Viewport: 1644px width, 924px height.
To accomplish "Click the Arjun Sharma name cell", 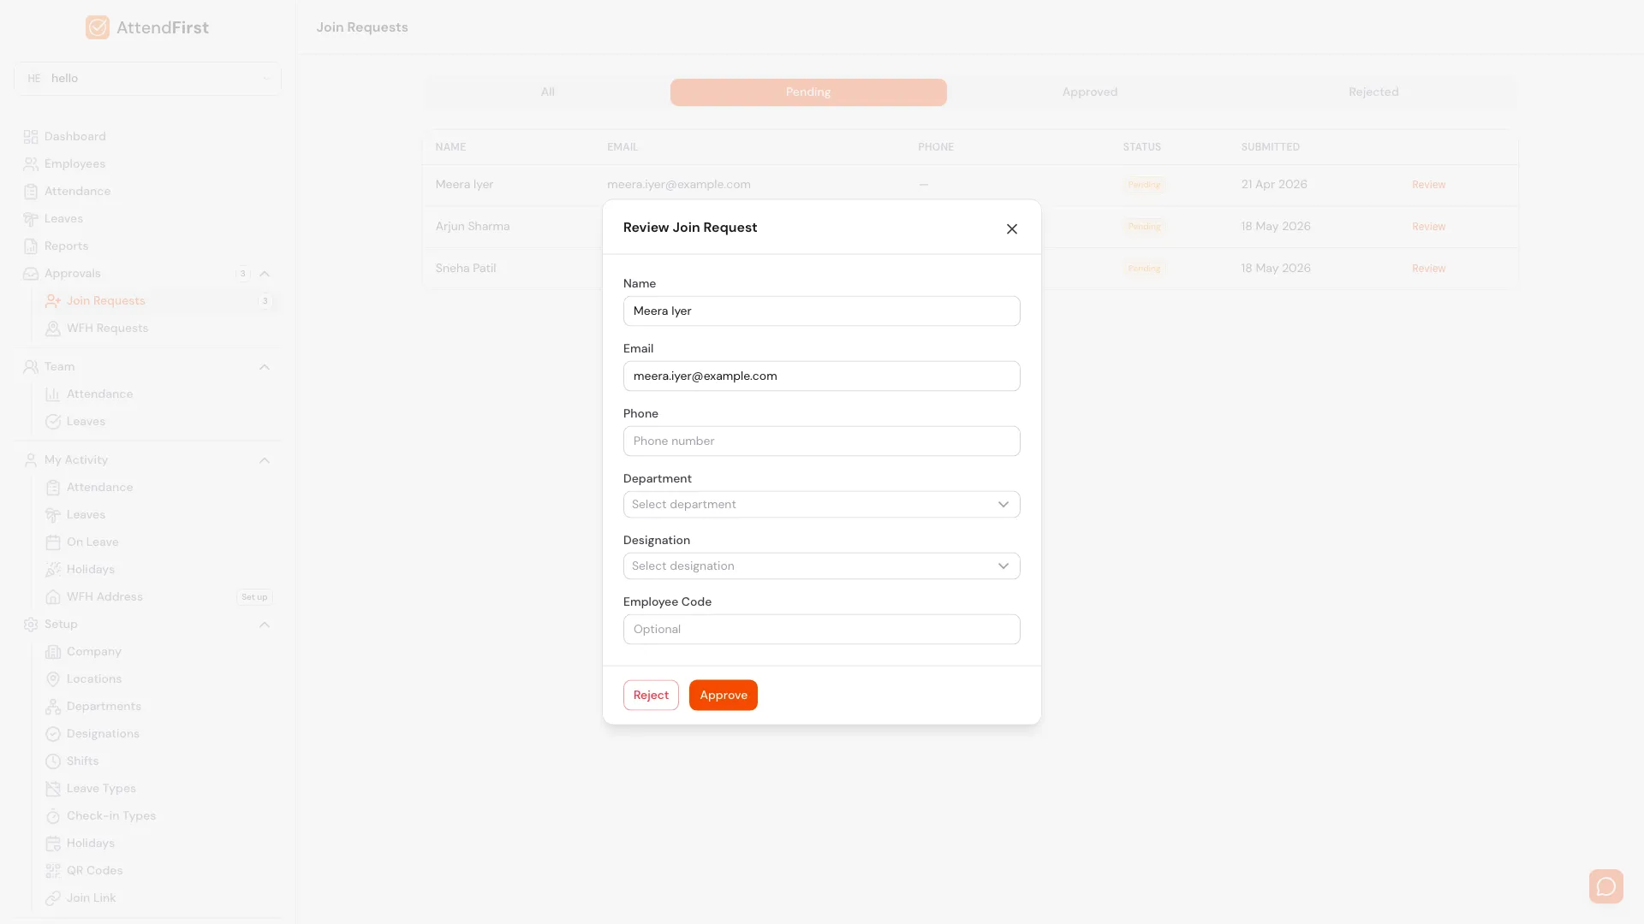I will coord(473,227).
